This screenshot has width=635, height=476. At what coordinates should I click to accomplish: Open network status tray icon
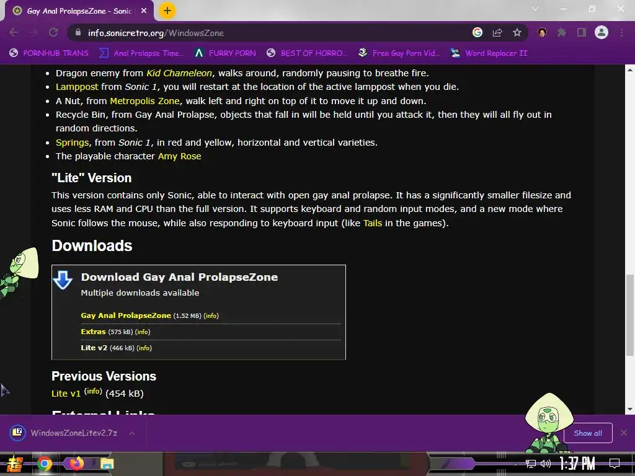click(531, 464)
